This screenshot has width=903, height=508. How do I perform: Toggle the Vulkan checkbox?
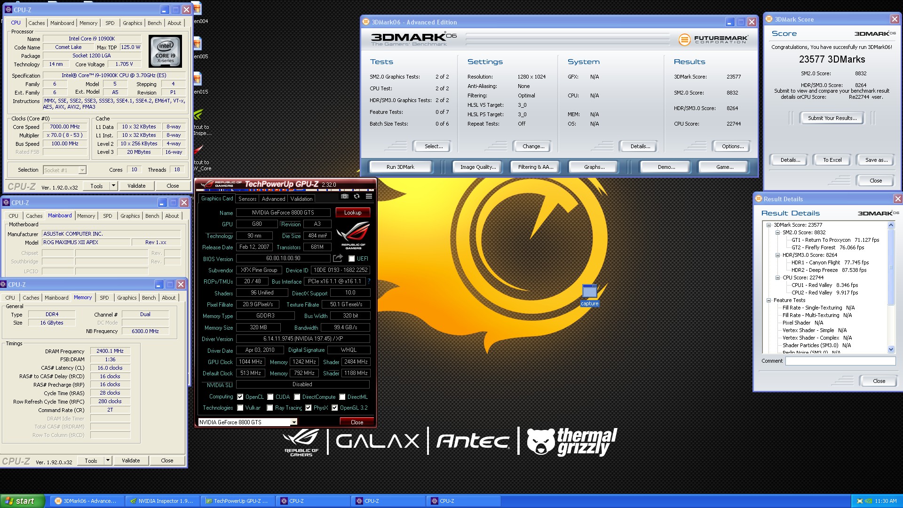[240, 408]
